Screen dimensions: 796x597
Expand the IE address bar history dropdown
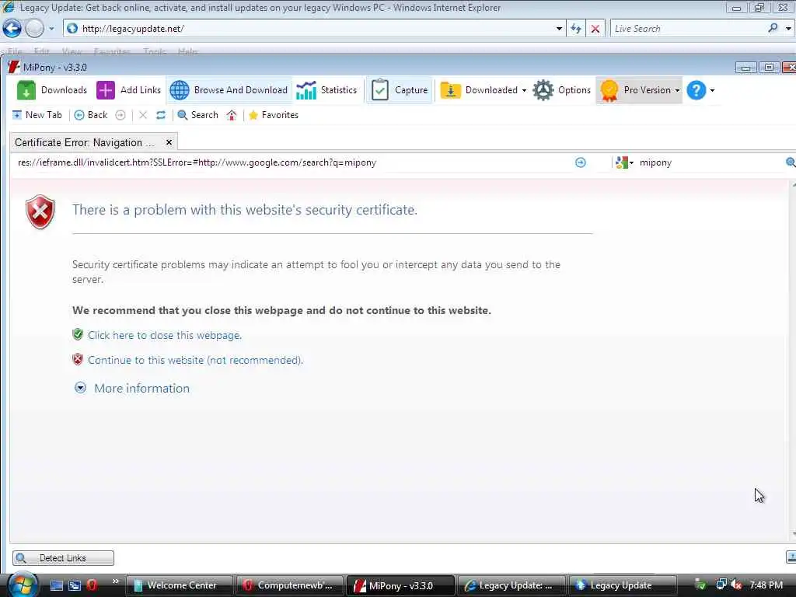[x=559, y=29]
